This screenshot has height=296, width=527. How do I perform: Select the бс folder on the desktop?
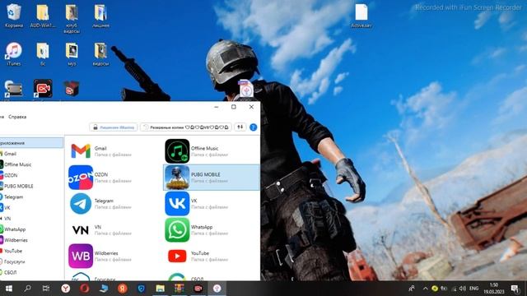43,54
